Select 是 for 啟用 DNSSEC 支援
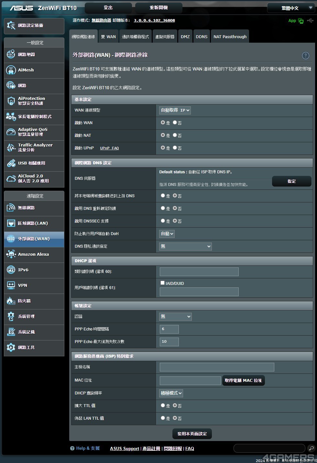Screen dimensions: 317x463 (x=163, y=221)
